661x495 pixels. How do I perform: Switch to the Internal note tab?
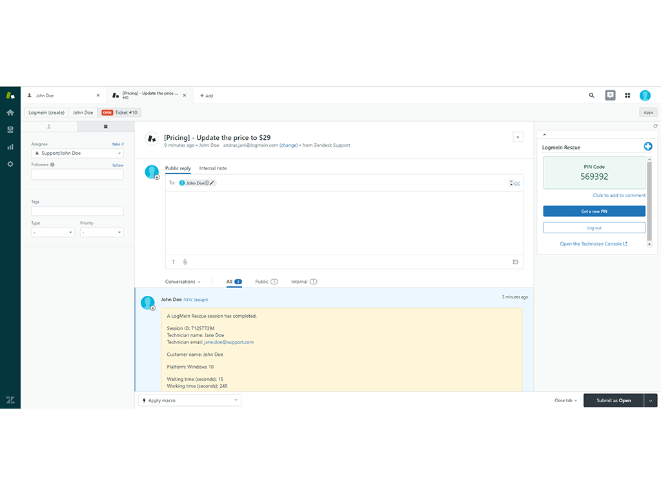[213, 168]
